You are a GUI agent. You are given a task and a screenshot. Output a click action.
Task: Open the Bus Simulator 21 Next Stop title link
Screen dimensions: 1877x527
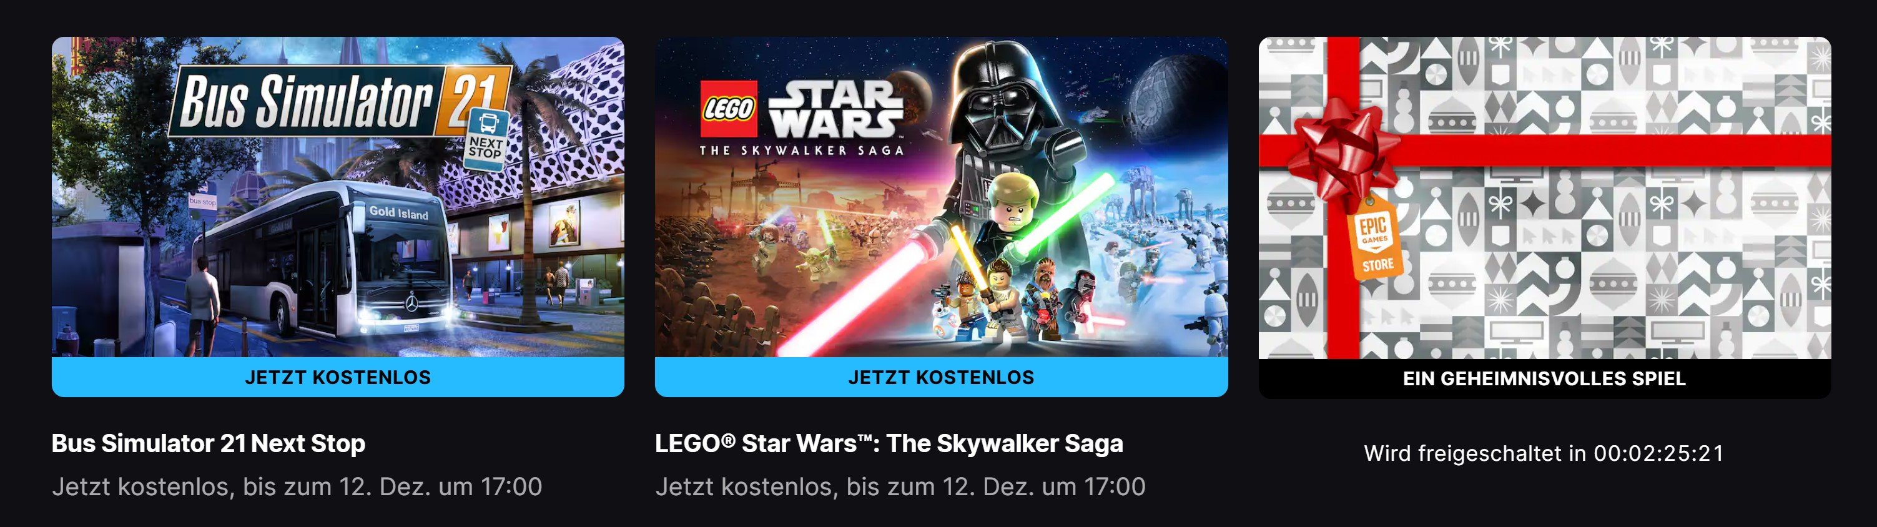pos(209,443)
